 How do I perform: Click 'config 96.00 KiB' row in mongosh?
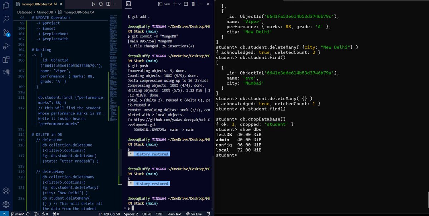pos(238,145)
